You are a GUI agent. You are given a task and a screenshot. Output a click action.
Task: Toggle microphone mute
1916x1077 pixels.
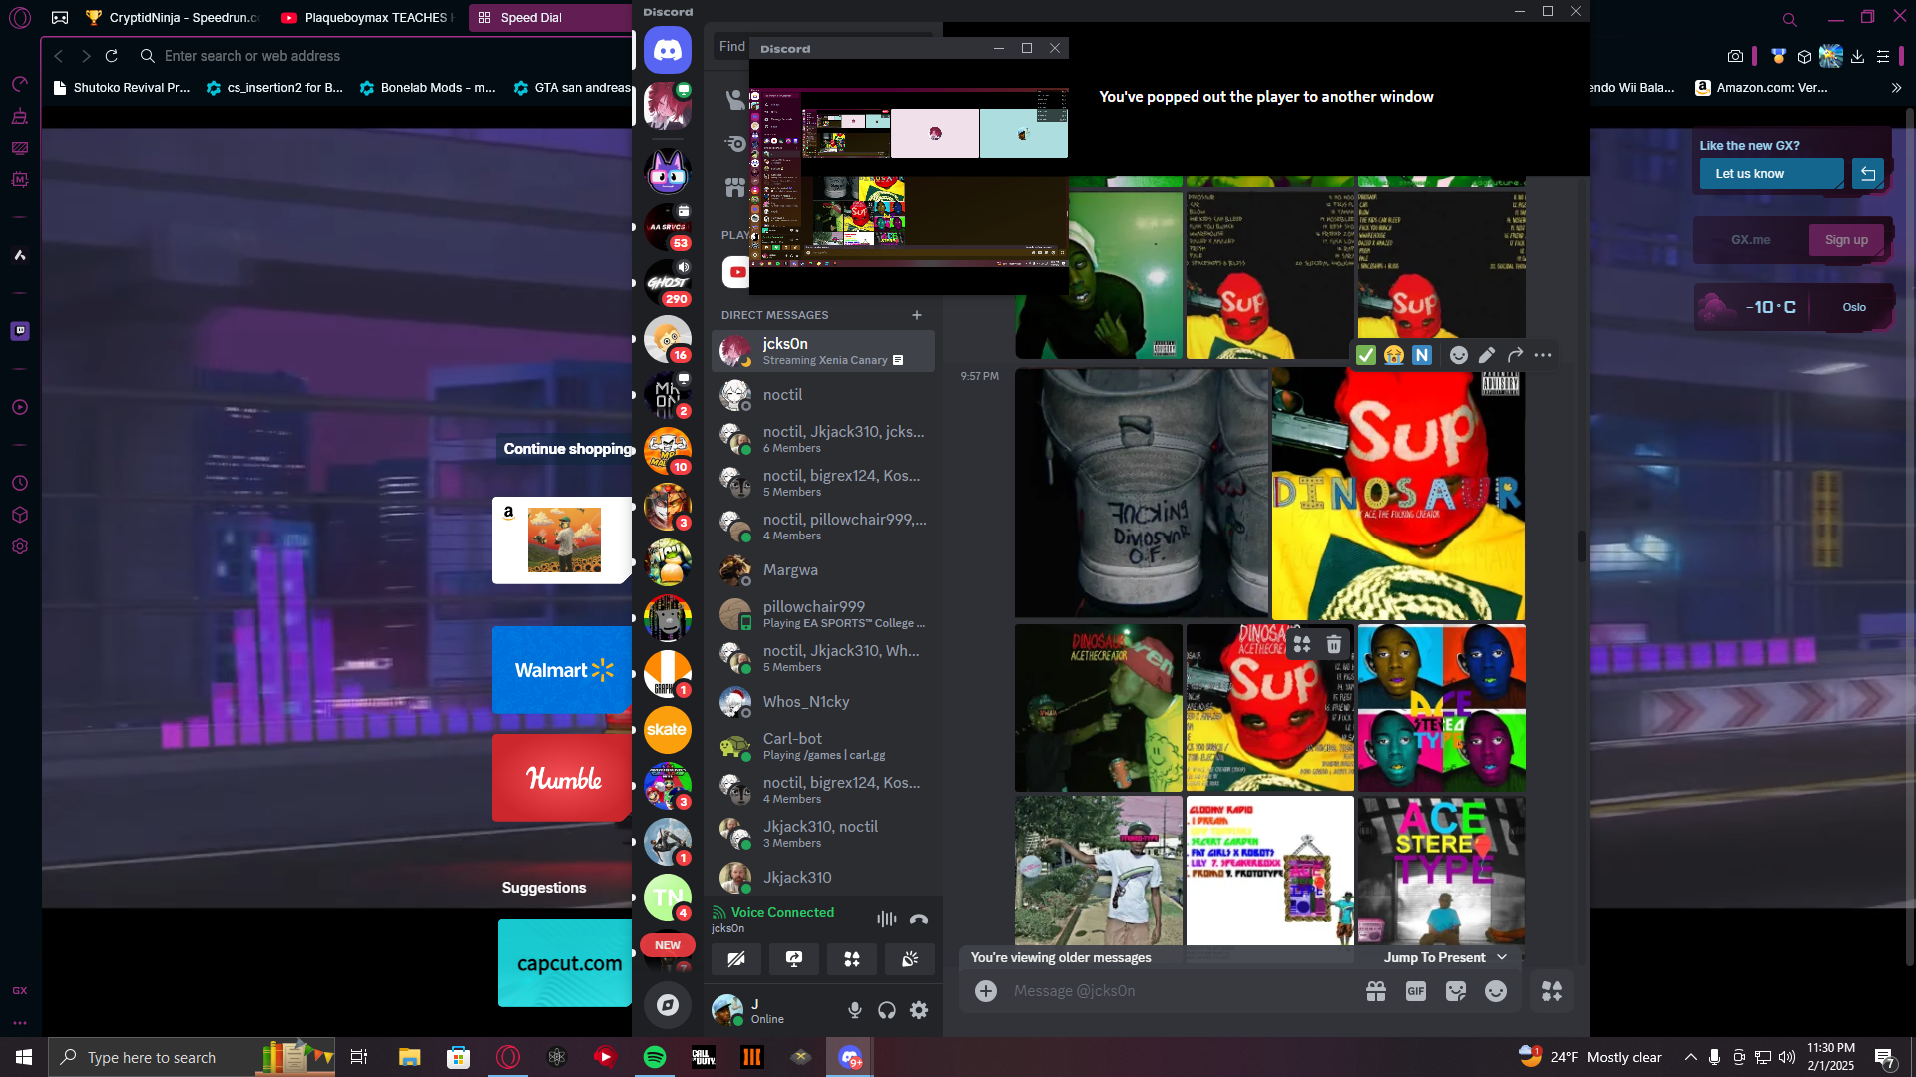tap(855, 1010)
